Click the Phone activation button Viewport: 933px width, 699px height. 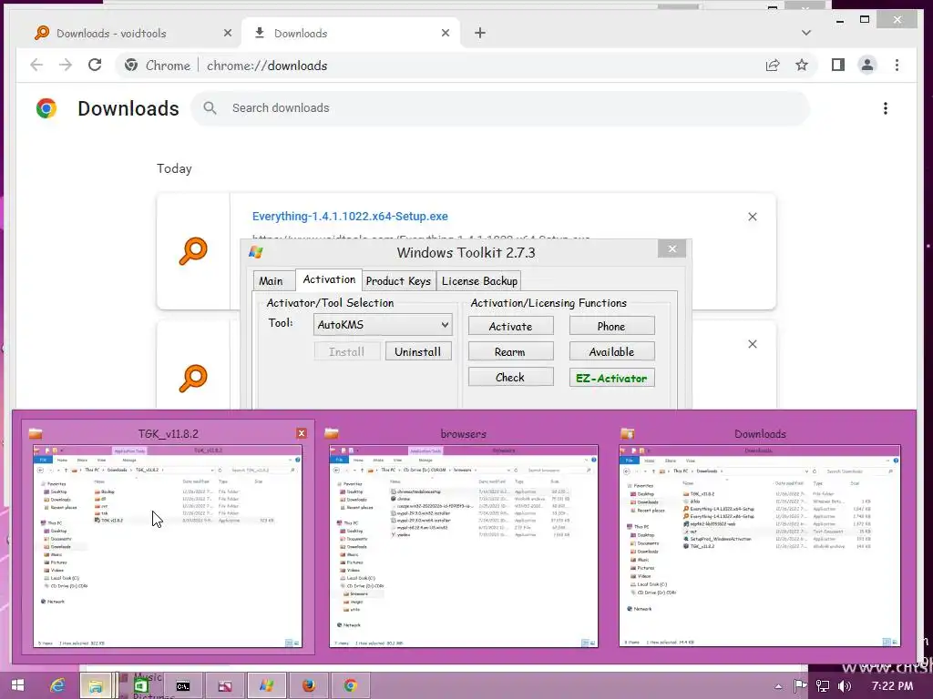(x=611, y=327)
